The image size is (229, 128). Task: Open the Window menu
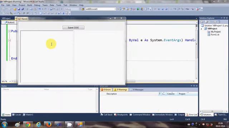pos(73,5)
